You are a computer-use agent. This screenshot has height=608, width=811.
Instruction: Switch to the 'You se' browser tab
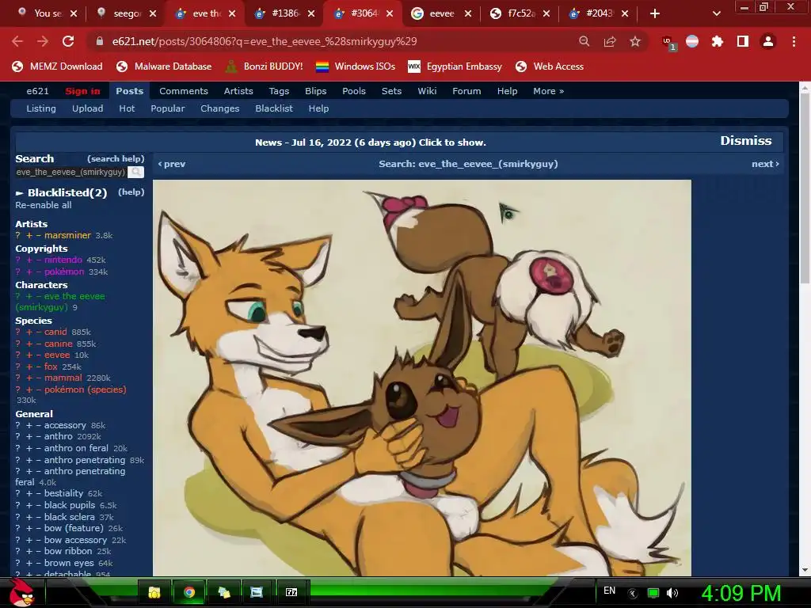pos(48,13)
